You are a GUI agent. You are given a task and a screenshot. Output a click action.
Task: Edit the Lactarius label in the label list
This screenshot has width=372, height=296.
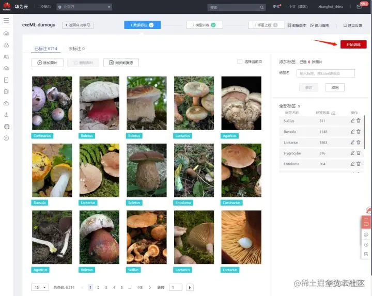click(x=352, y=142)
